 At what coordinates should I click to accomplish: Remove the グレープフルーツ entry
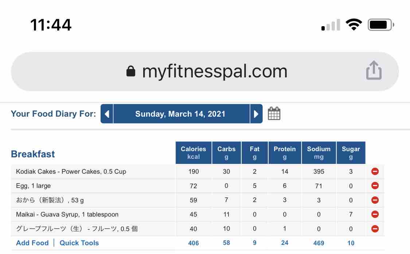[x=375, y=229]
